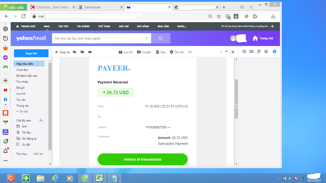Go back with Quay lại
Screen dimensions: 326x183
(x=62, y=52)
